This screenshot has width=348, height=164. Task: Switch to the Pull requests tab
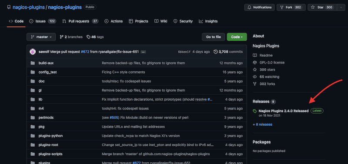tap(80, 21)
